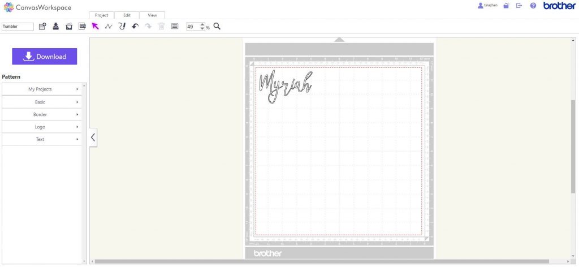Click the path drawing tool icon
Image resolution: width=579 pixels, height=267 pixels.
coord(109,27)
